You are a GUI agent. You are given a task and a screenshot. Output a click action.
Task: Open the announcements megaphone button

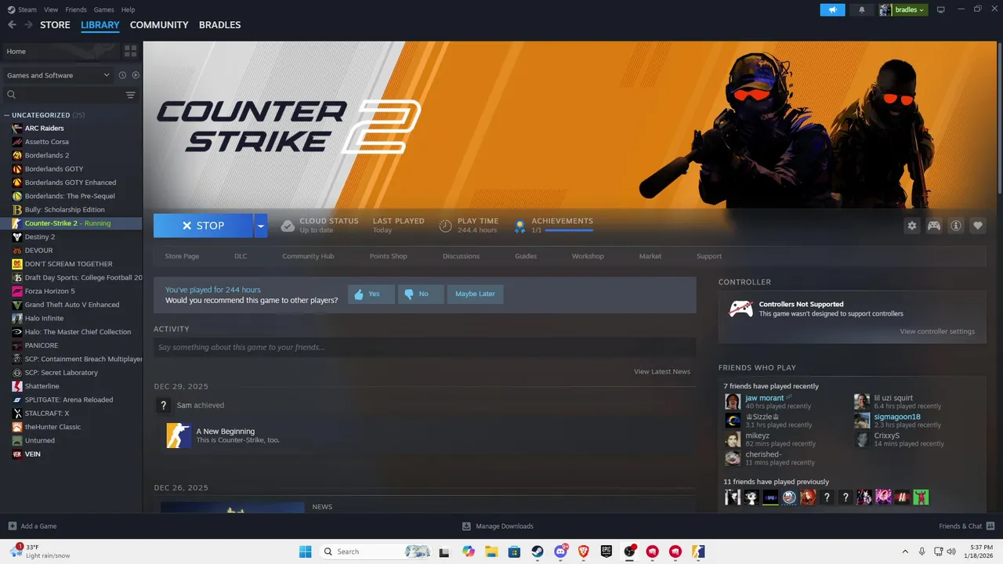832,9
